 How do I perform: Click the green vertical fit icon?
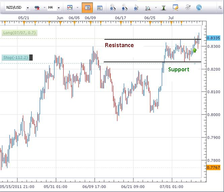(x=164, y=8)
